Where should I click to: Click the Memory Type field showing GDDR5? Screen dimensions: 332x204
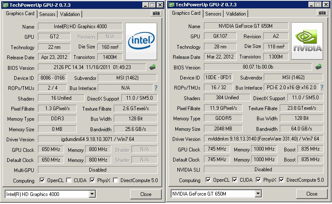click(x=223, y=118)
